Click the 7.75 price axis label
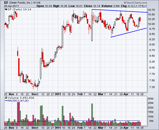The width and height of the screenshot is (159, 130). [x=152, y=74]
